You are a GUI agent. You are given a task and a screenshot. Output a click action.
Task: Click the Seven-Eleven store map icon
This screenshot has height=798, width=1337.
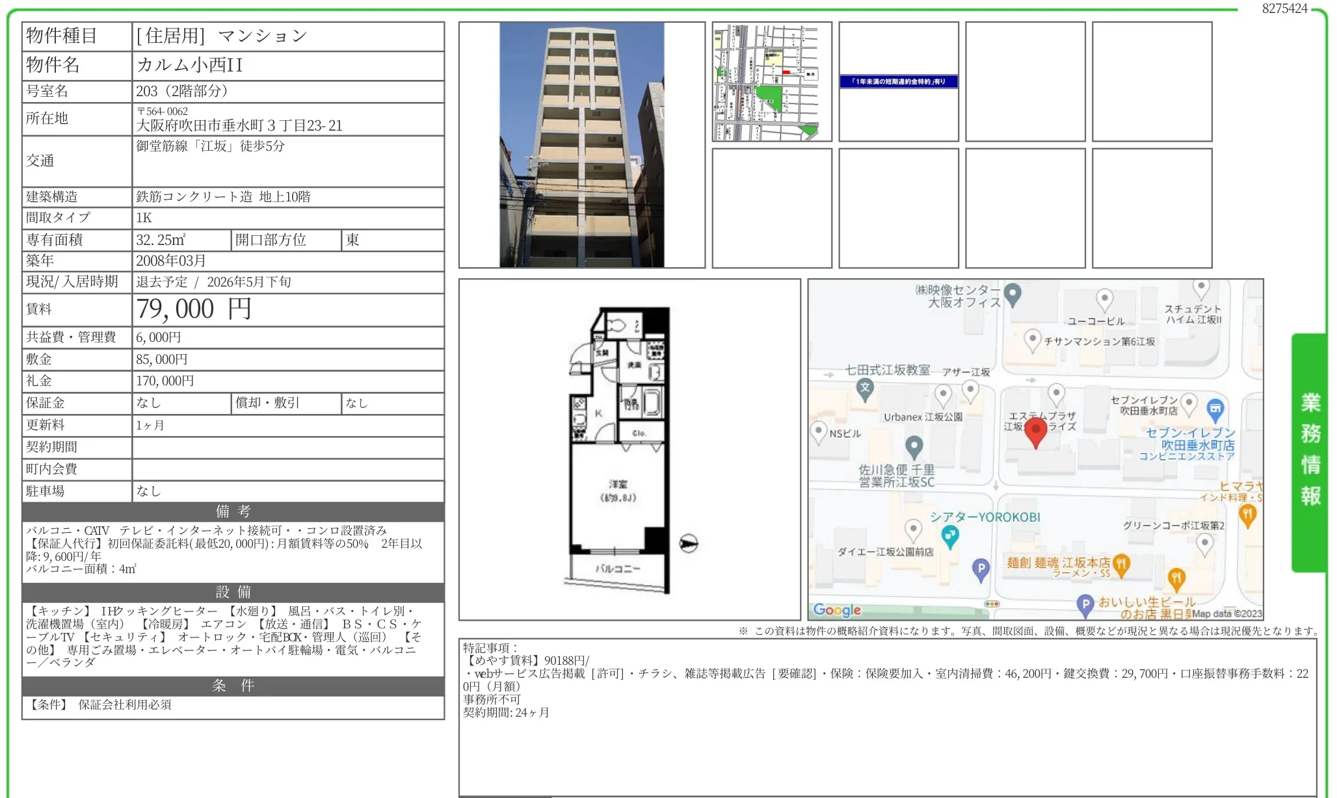[1215, 409]
